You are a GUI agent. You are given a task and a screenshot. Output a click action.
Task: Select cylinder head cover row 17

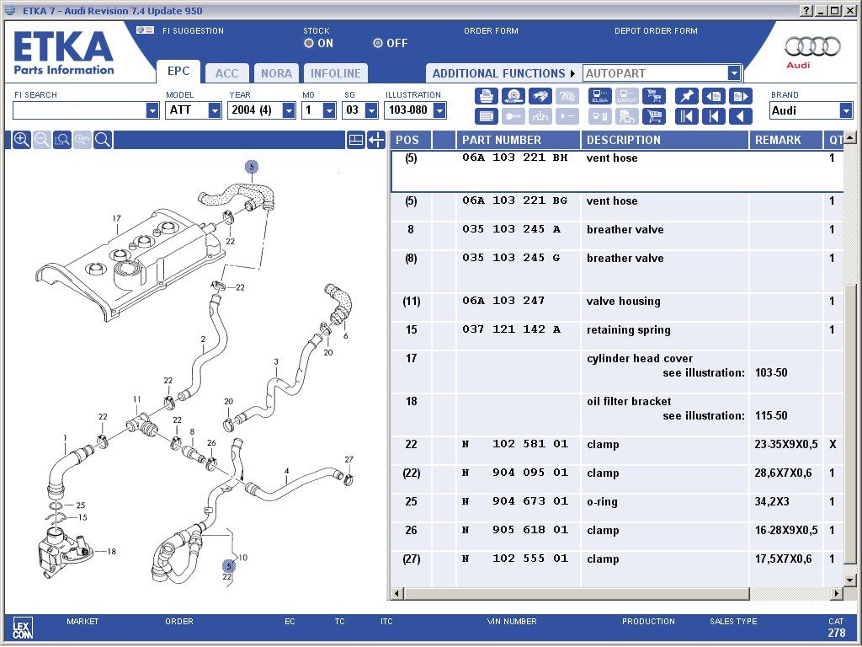coord(617,372)
